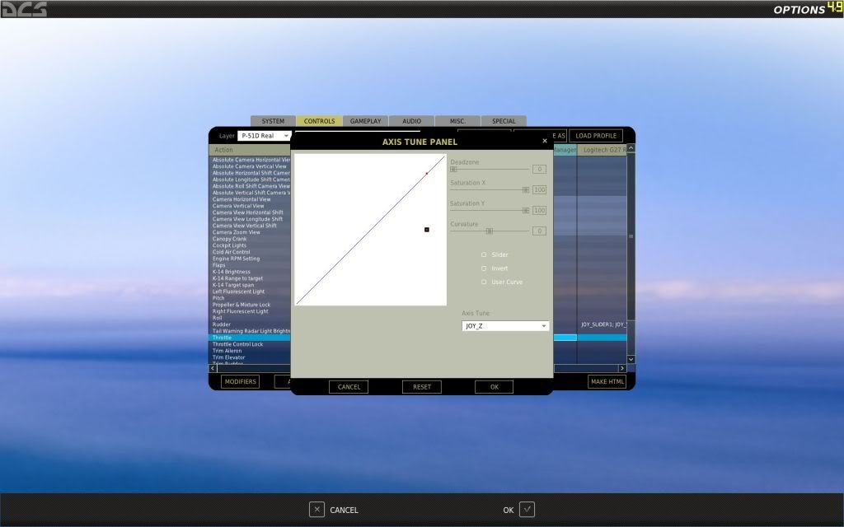The height and width of the screenshot is (527, 844).
Task: Enable the Slider checkbox
Action: click(484, 255)
